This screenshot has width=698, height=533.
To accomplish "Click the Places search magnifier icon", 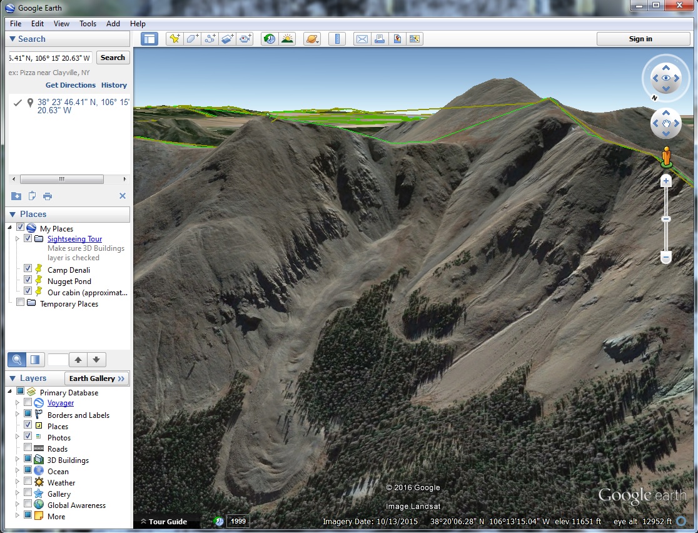I will pos(16,359).
